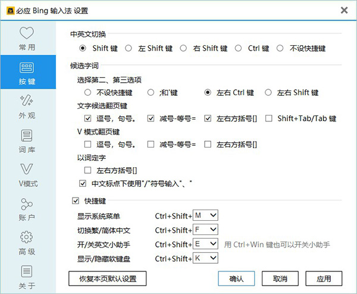Image resolution: width=357 pixels, height=294 pixels.
Task: Click the V 模式翻页键 label
Action: [98, 132]
